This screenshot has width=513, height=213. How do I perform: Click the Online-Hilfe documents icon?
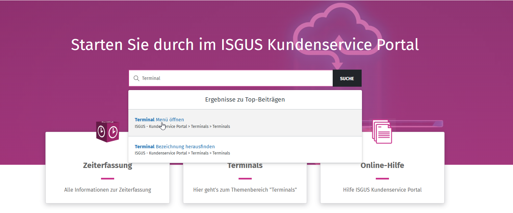point(382,131)
